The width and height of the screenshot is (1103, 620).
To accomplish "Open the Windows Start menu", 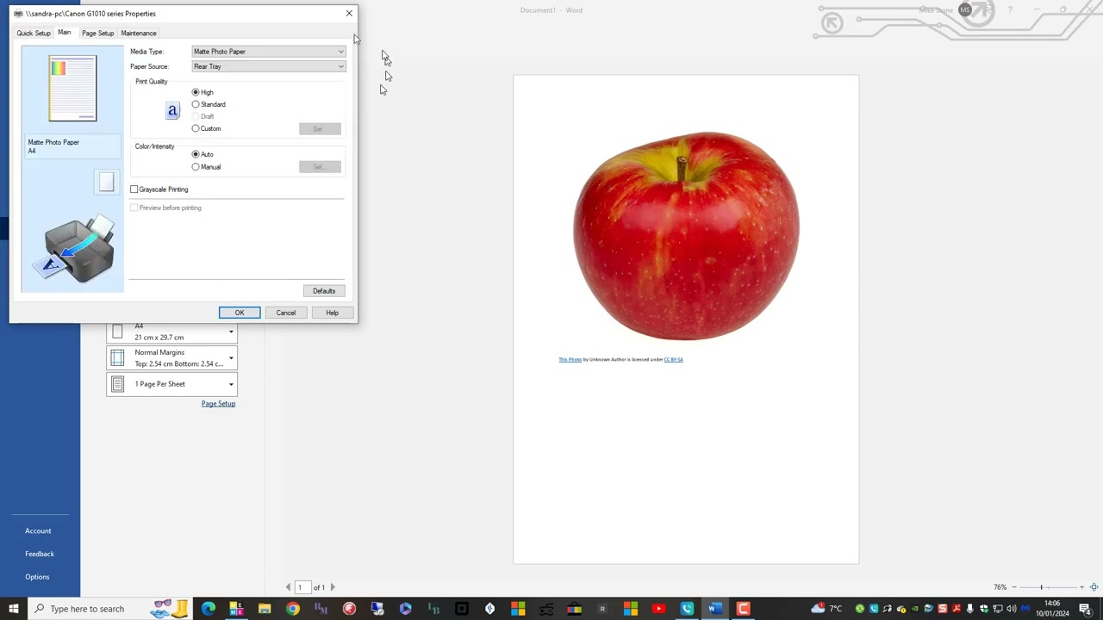I will coord(14,609).
